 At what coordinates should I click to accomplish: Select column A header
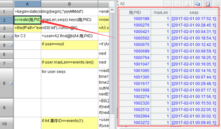coord(27,4)
